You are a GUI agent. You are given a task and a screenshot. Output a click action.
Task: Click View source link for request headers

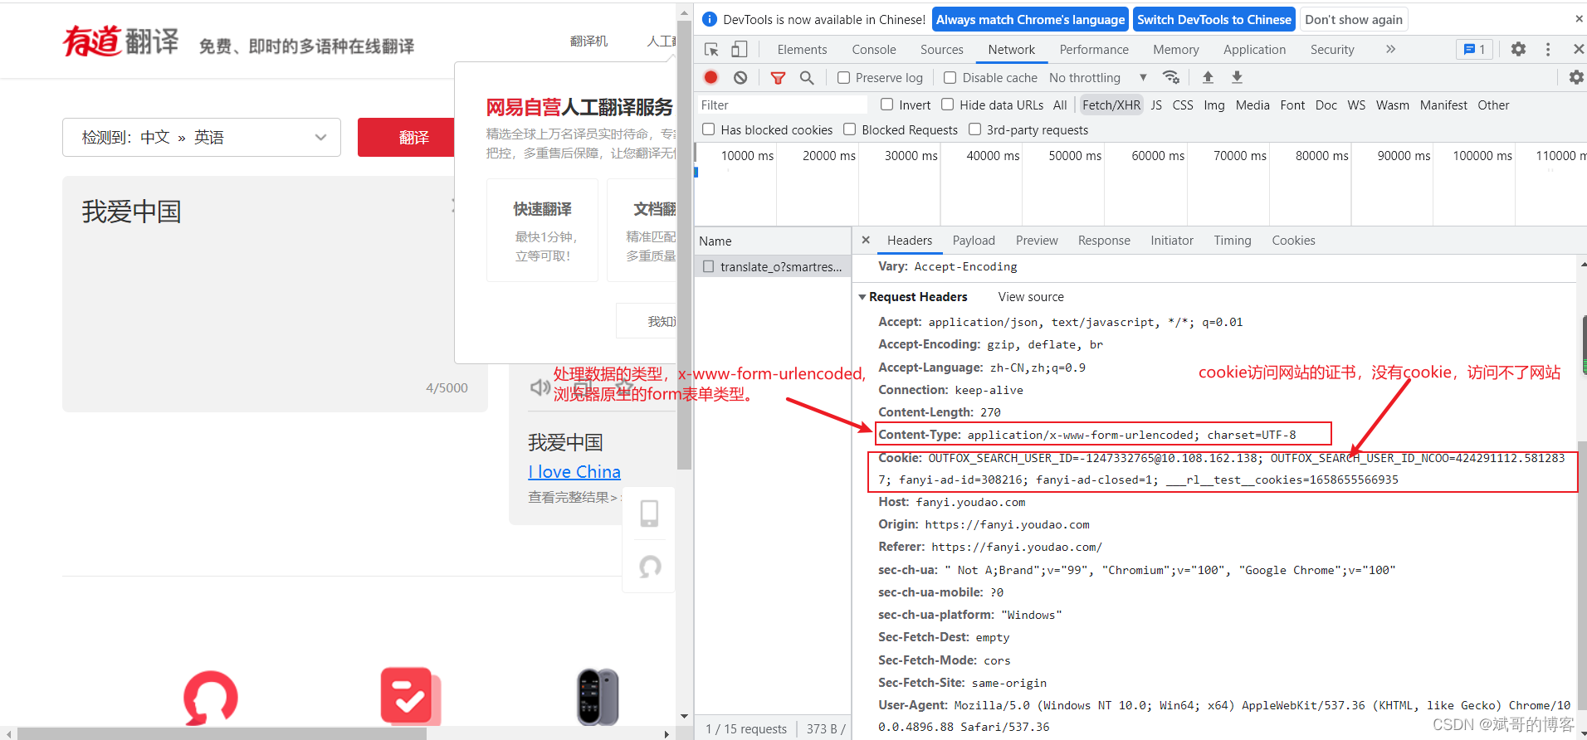click(x=1031, y=297)
